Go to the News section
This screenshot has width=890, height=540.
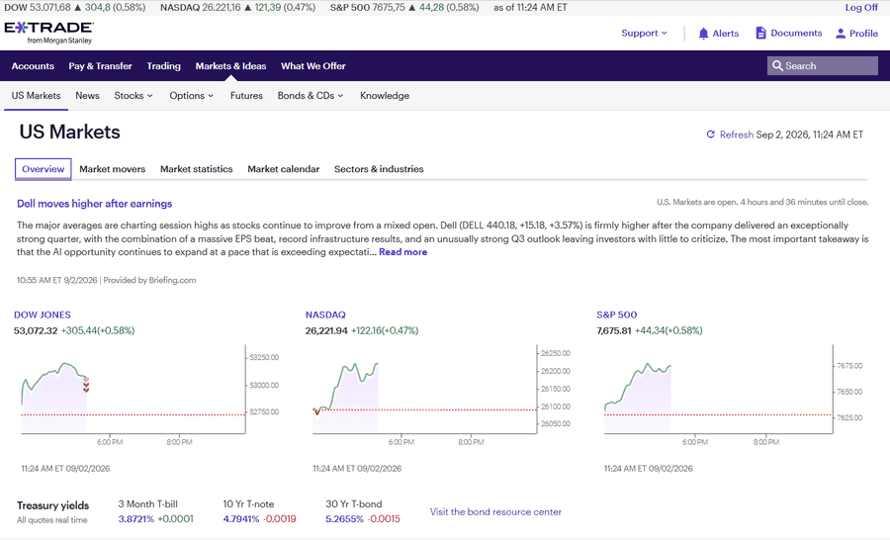point(87,95)
